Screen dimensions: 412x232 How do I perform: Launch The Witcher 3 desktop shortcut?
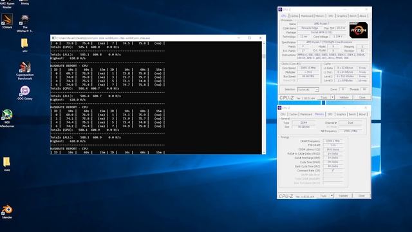click(x=25, y=24)
